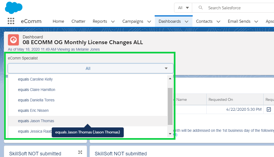This screenshot has height=157, width=274.
Task: Select equals Eric Nissen filter option
Action: [x=88, y=110]
